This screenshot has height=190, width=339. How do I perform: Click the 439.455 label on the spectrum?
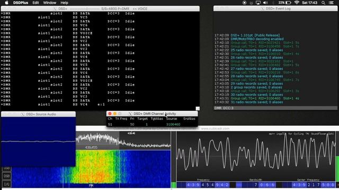(91, 148)
